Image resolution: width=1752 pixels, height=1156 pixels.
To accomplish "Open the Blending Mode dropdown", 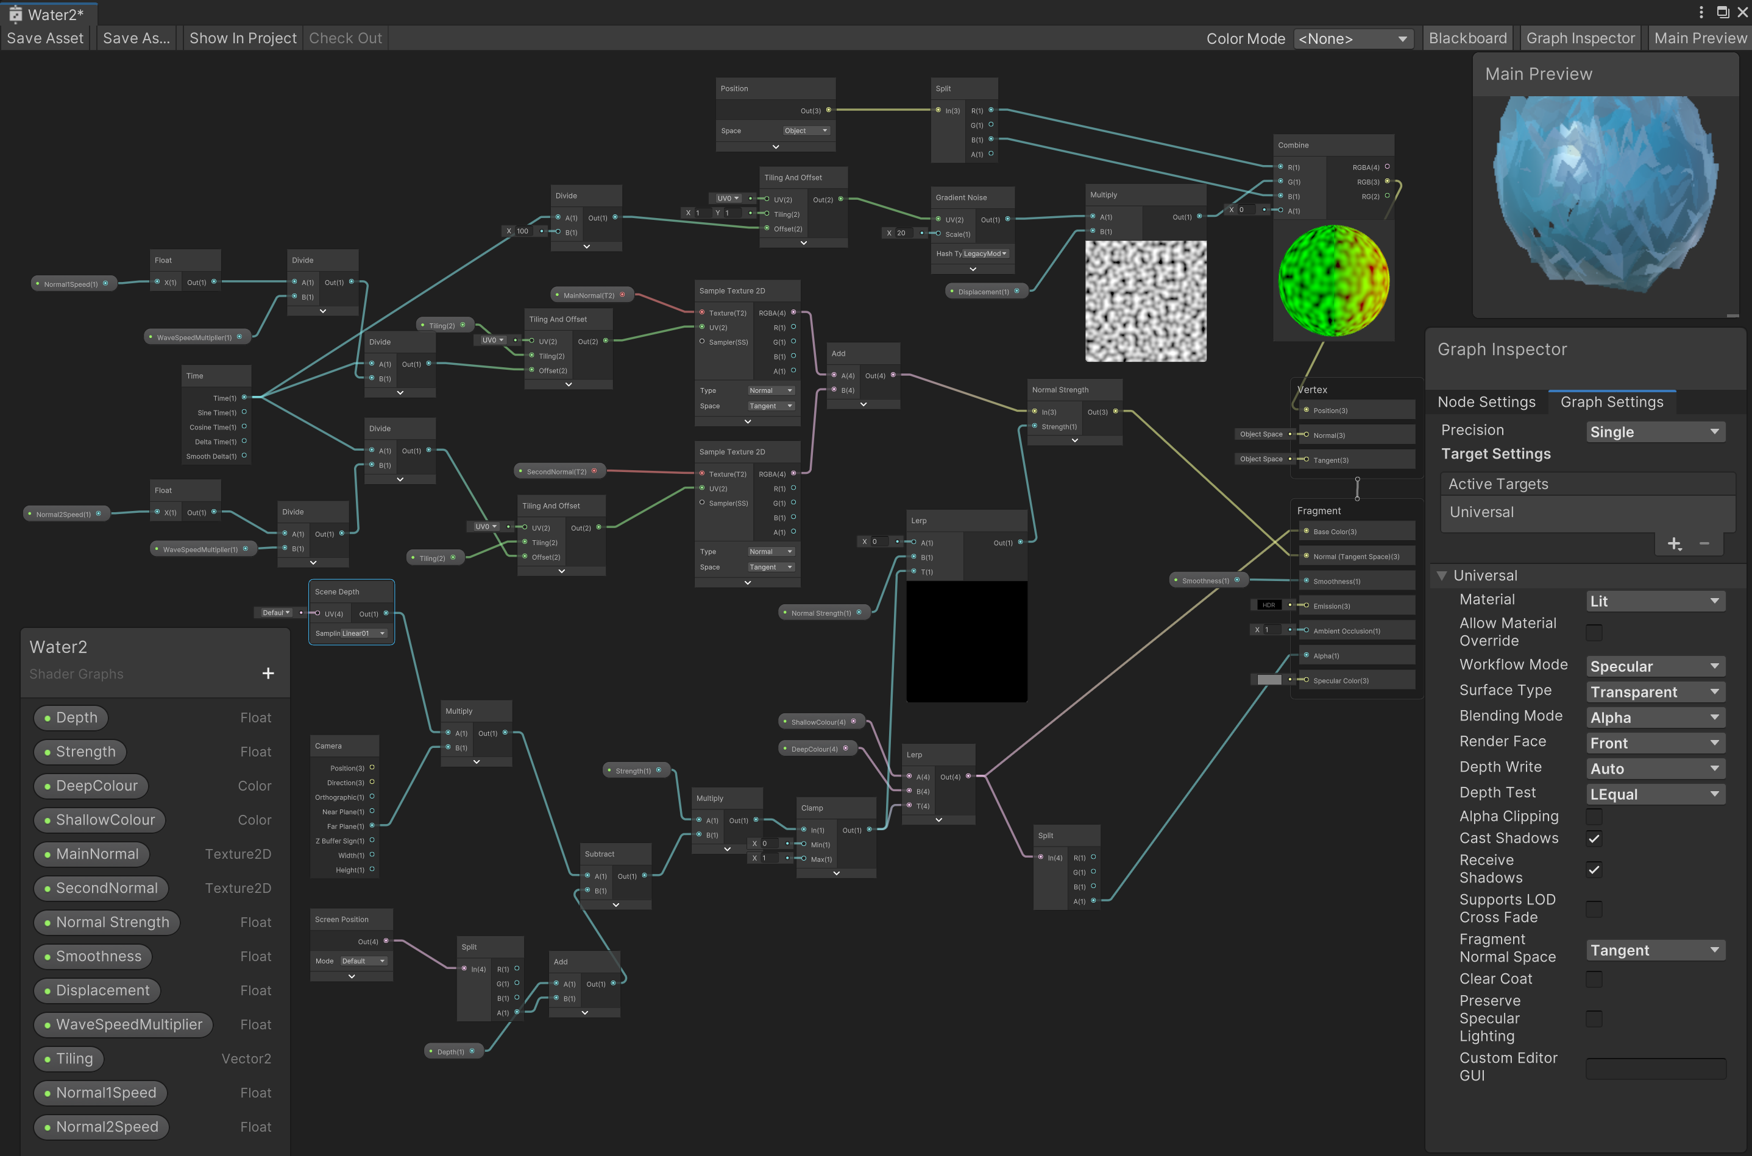I will pos(1654,717).
